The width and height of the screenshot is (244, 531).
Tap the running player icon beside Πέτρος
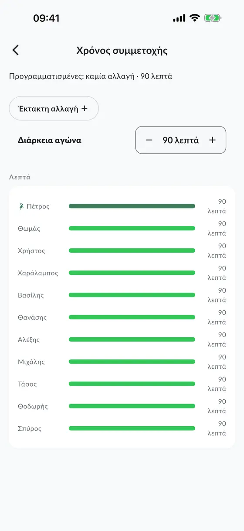21,206
